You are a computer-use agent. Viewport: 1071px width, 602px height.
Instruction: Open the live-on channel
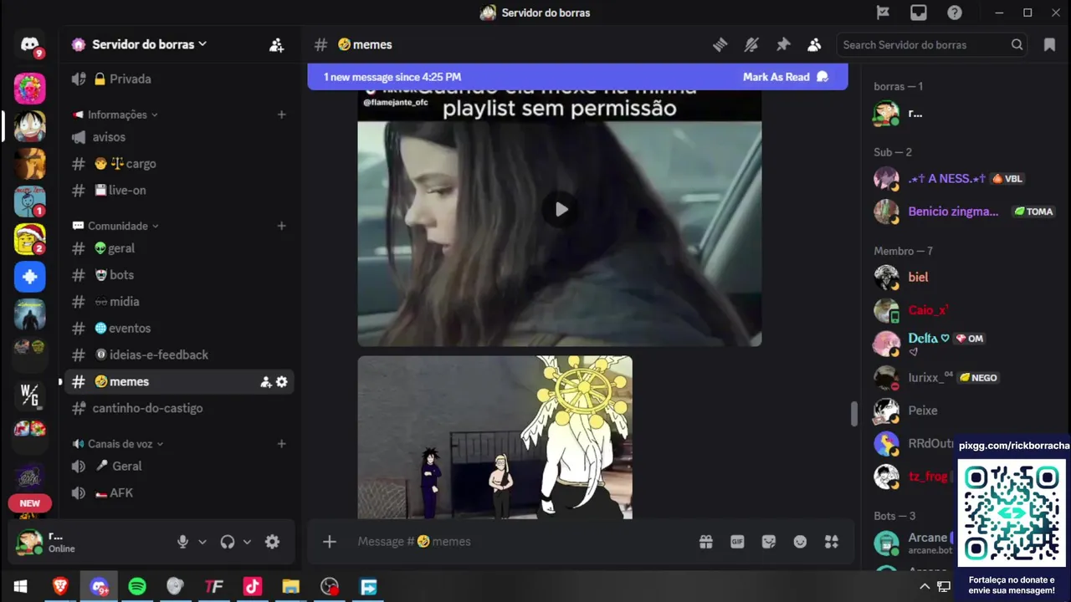[x=179, y=191]
